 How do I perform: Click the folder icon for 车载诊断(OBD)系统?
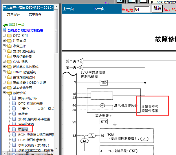click(x=9, y=83)
